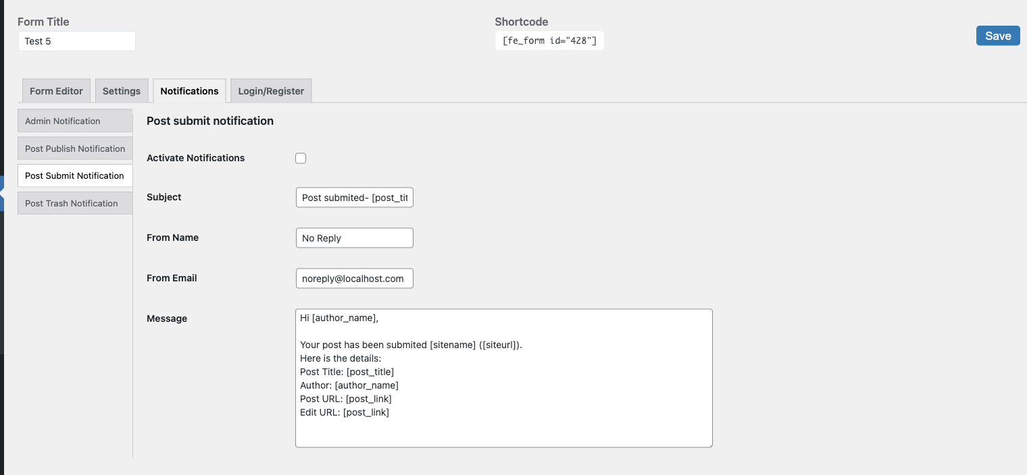Click the From Email input field
Viewport: 1027px width, 475px height.
[355, 279]
